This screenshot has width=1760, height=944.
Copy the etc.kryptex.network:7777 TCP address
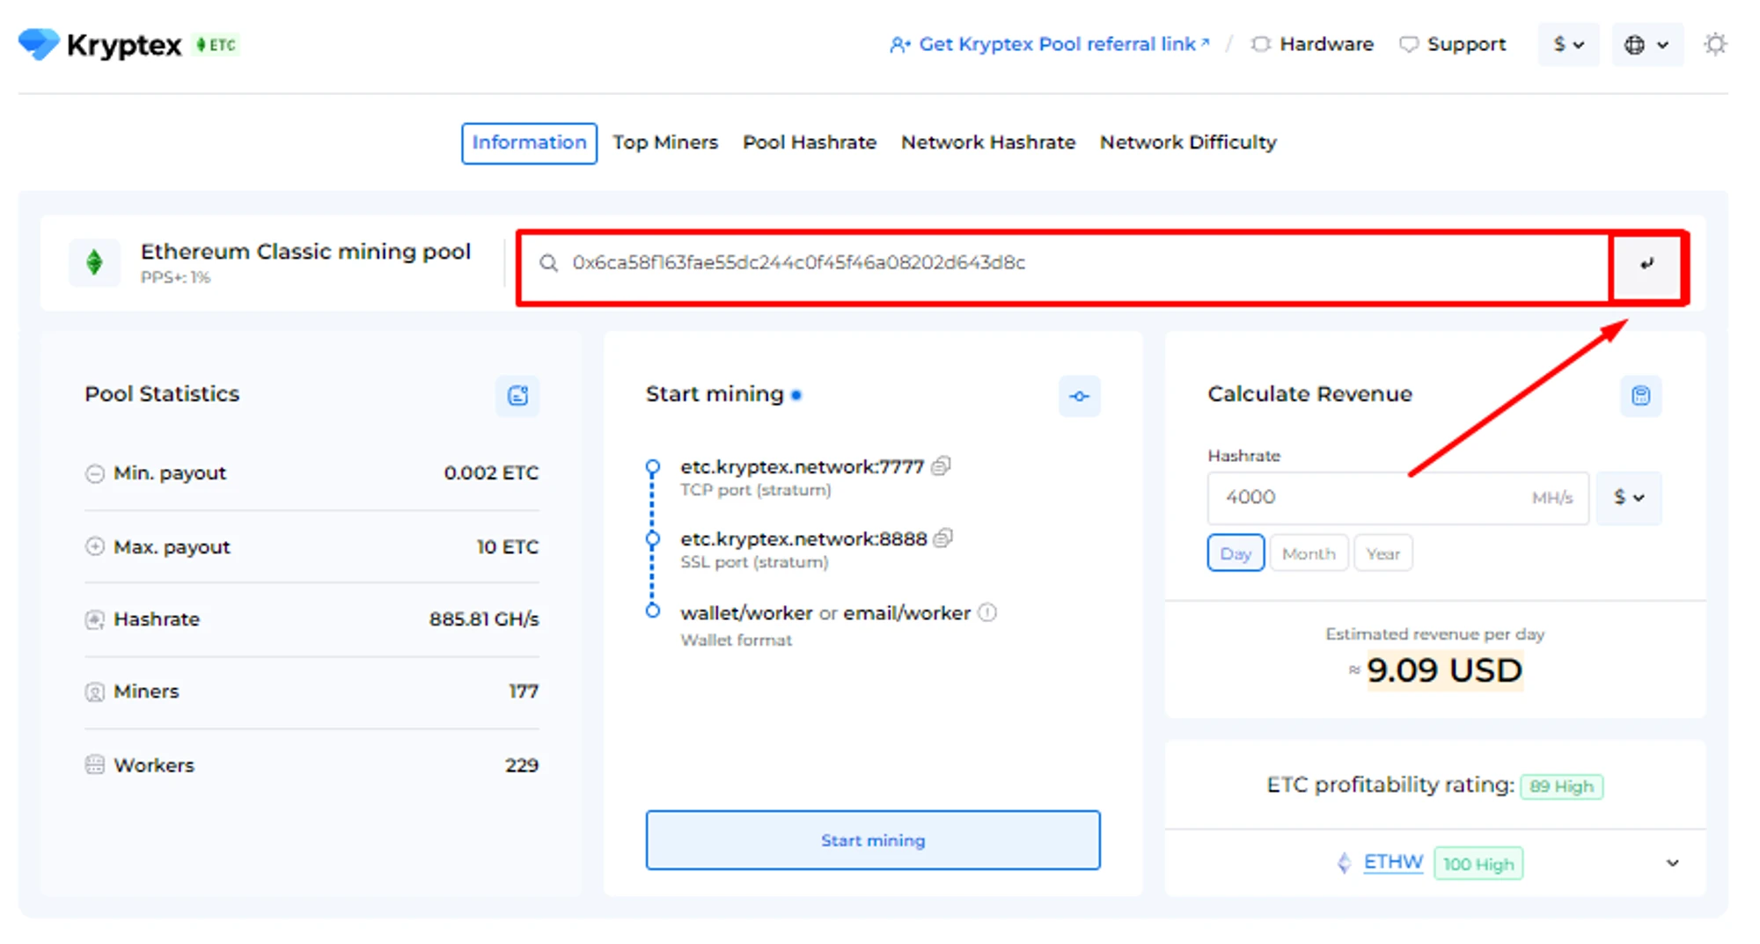[942, 466]
